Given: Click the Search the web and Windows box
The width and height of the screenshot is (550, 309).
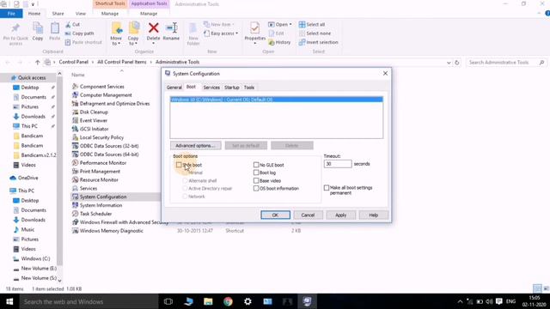Looking at the screenshot, I should click(89, 301).
